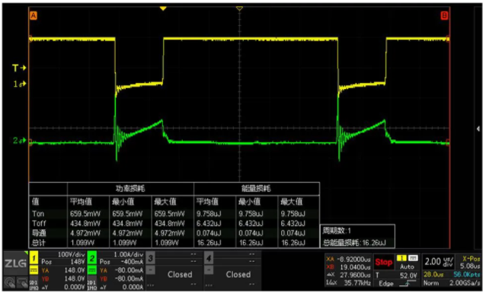The width and height of the screenshot is (483, 293).
Task: Select channel 1 ground level marker
Action: coord(20,84)
